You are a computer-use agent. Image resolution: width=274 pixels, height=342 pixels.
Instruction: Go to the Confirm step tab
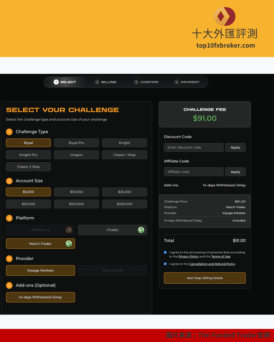pyautogui.click(x=146, y=82)
